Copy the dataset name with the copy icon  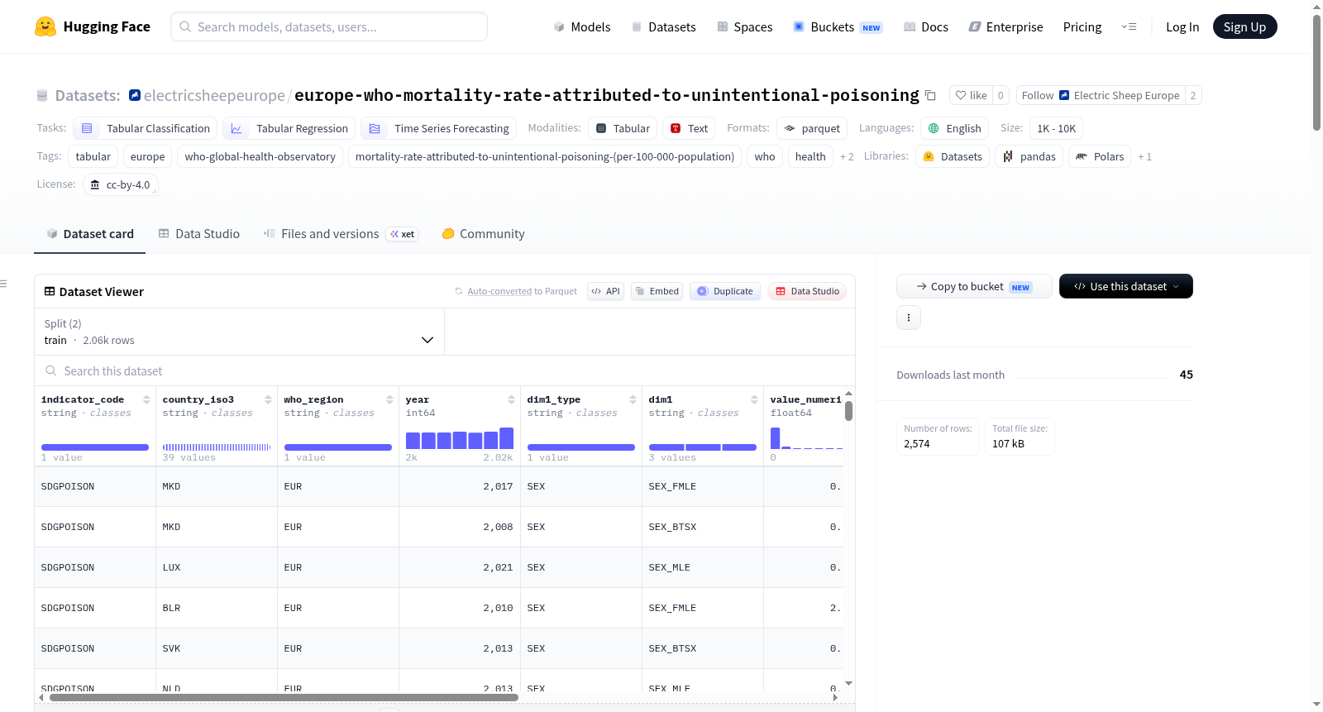[930, 95]
